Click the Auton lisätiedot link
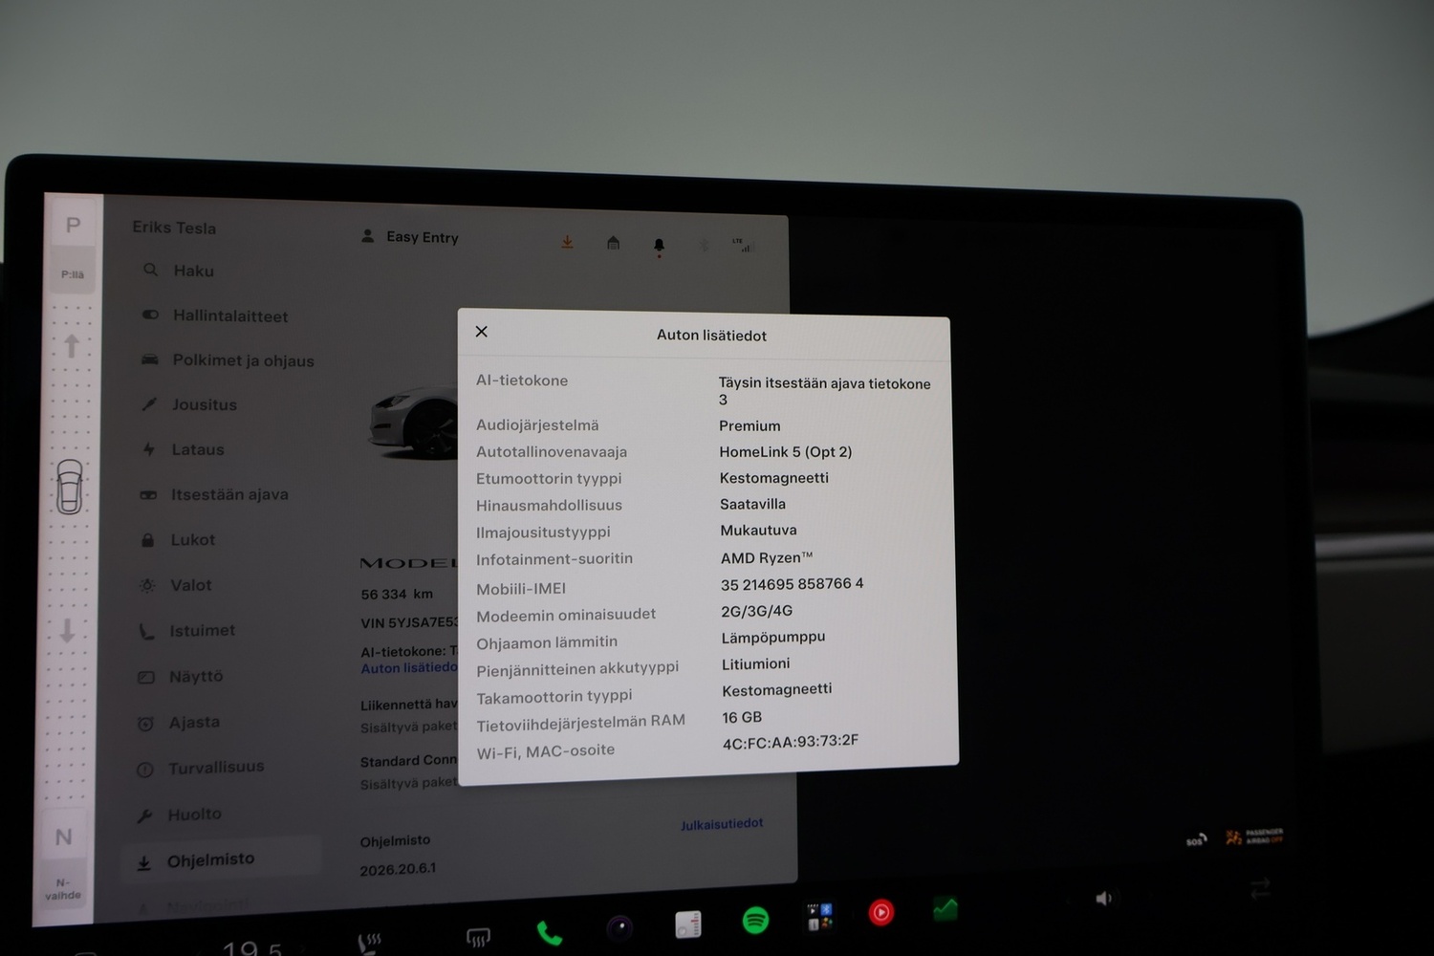This screenshot has height=956, width=1434. click(x=409, y=668)
